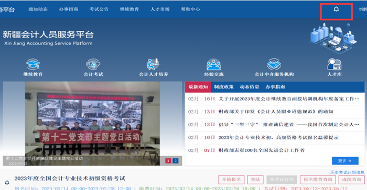Open the notification bell in the top bar

point(336,9)
